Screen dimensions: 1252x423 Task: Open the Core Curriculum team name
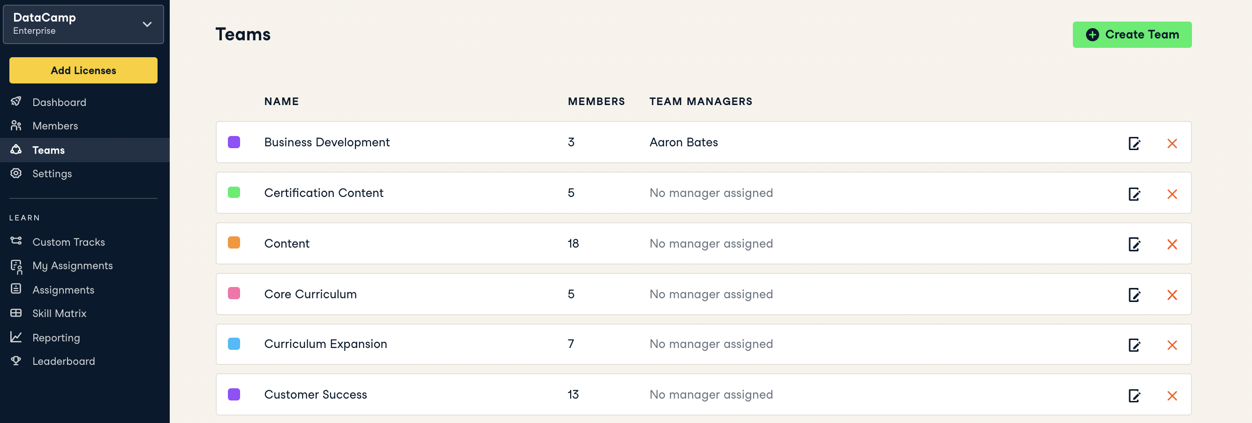[x=310, y=294]
